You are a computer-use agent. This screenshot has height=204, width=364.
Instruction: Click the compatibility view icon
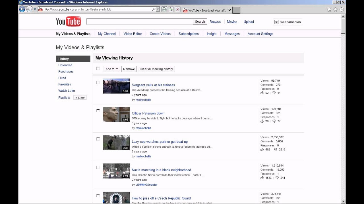coord(164,9)
